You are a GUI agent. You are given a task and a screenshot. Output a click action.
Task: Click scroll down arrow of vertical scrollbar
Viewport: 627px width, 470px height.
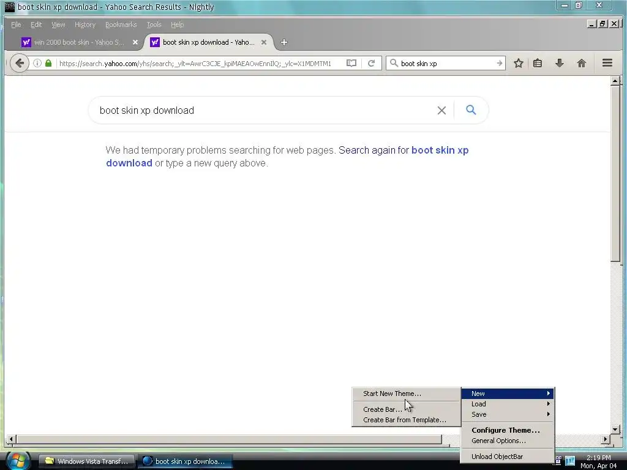(615, 430)
